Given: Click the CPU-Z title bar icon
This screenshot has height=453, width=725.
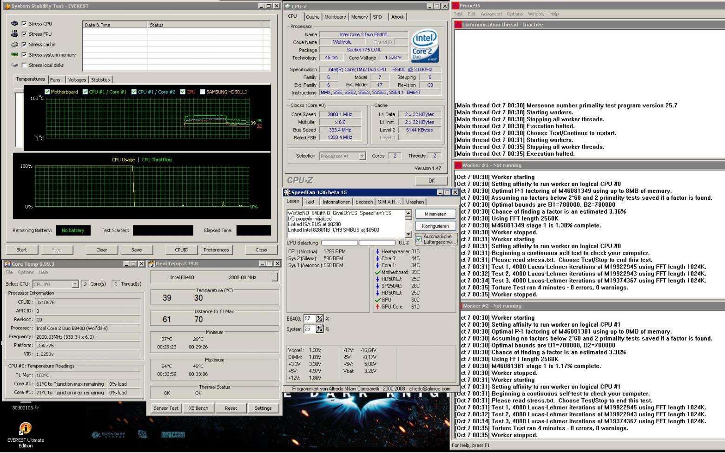Looking at the screenshot, I should coord(288,7).
